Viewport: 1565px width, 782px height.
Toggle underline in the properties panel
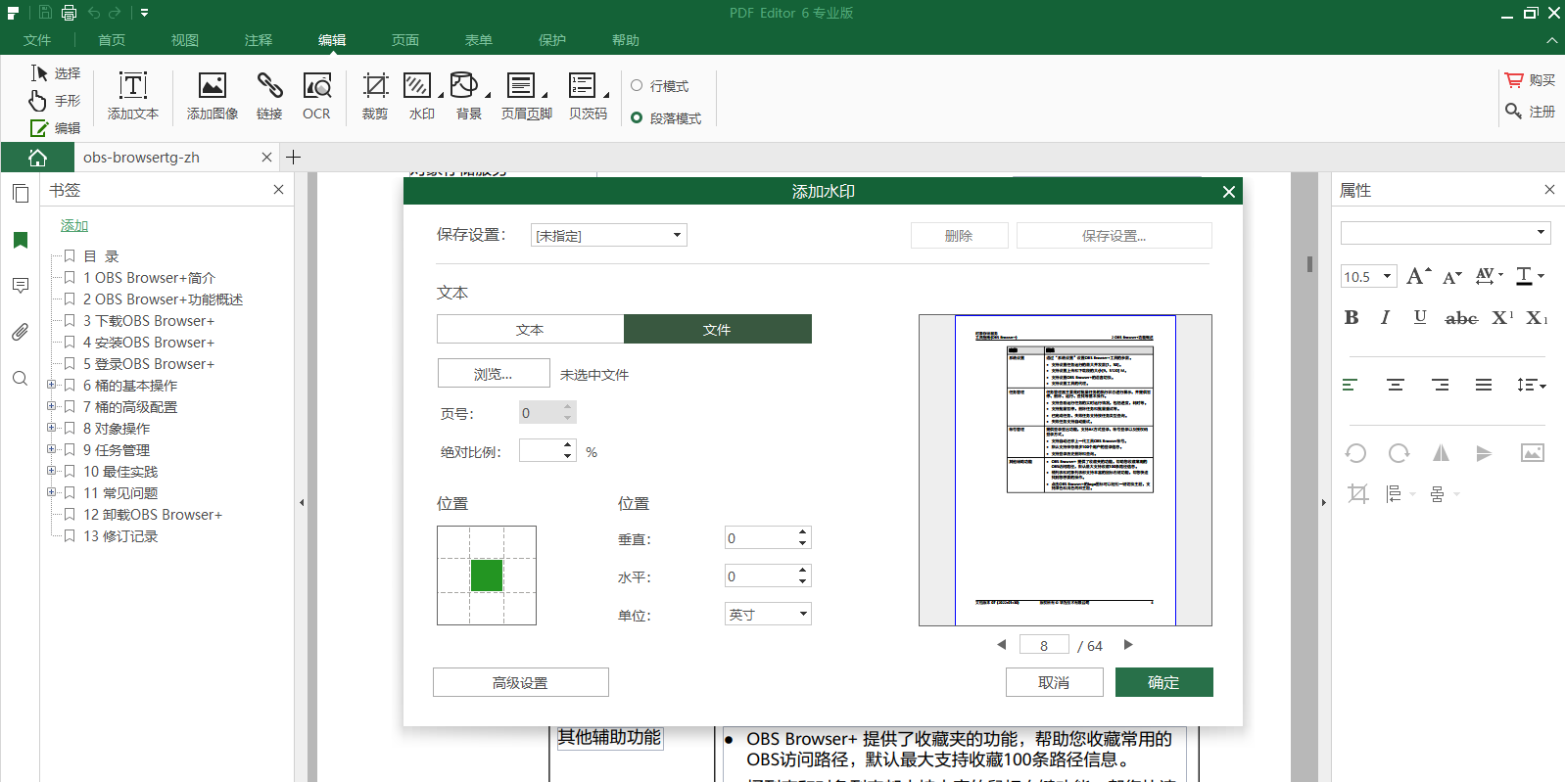(x=1420, y=317)
